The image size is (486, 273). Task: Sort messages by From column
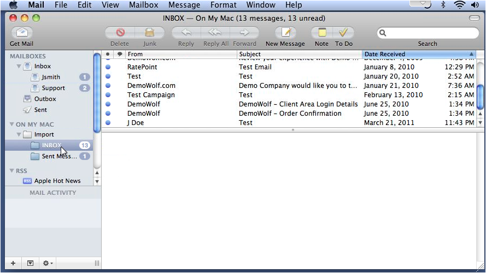coord(181,54)
